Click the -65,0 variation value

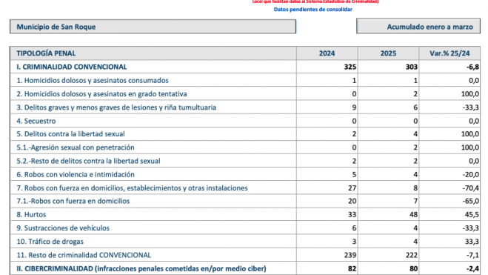tap(470, 201)
